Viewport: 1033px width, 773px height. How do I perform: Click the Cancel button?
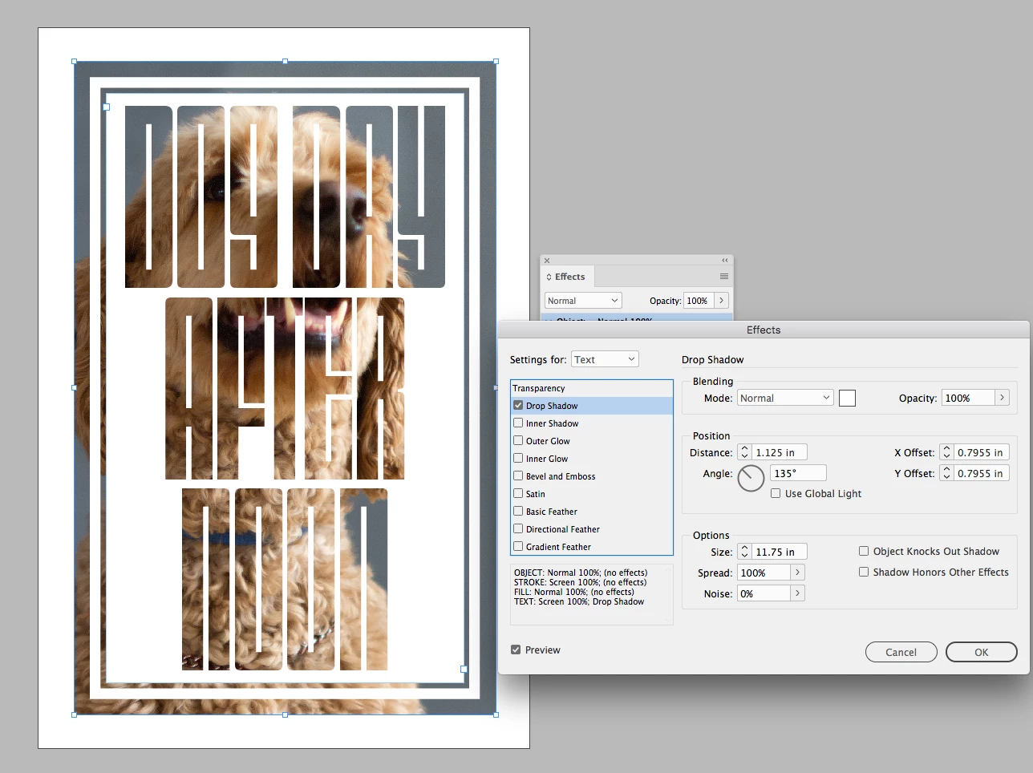tap(901, 652)
